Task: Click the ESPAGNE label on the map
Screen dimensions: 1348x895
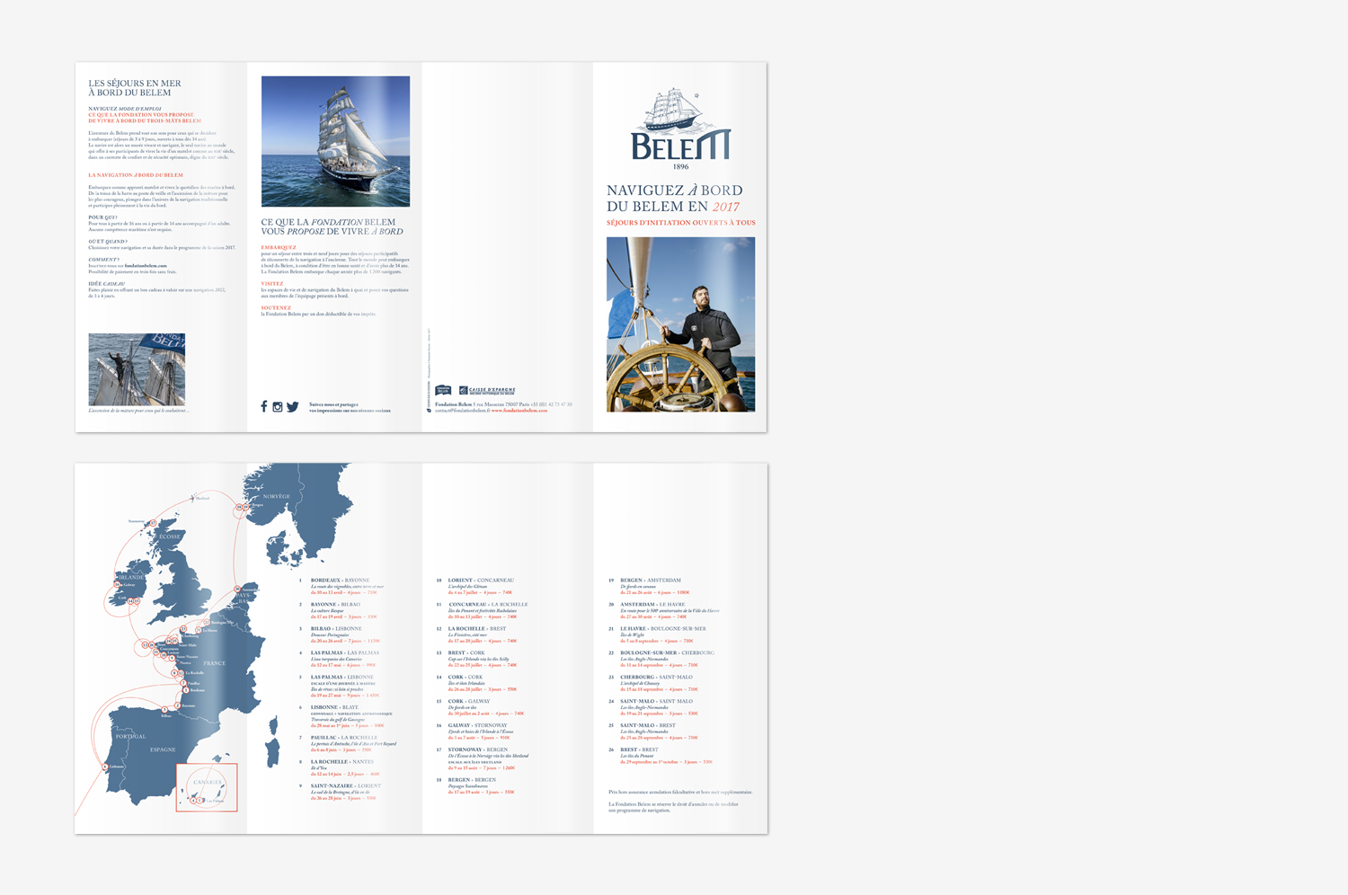Action: coord(163,749)
